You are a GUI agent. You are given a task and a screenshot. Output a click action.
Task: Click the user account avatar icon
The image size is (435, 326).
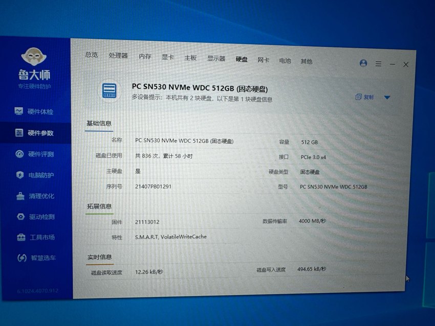[x=363, y=63]
